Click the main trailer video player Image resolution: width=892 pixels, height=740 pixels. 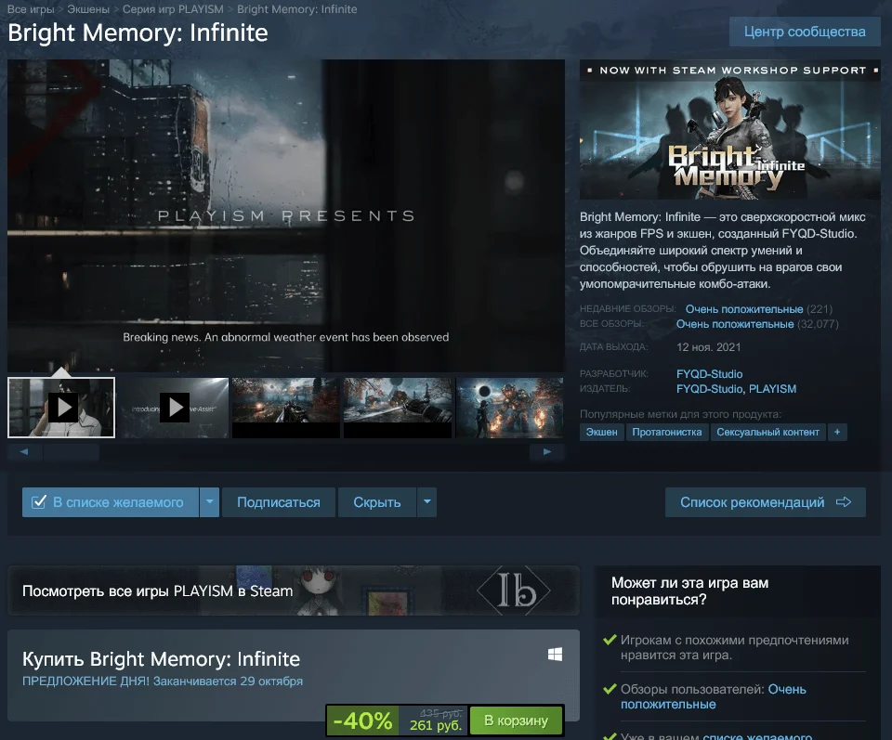pyautogui.click(x=286, y=216)
